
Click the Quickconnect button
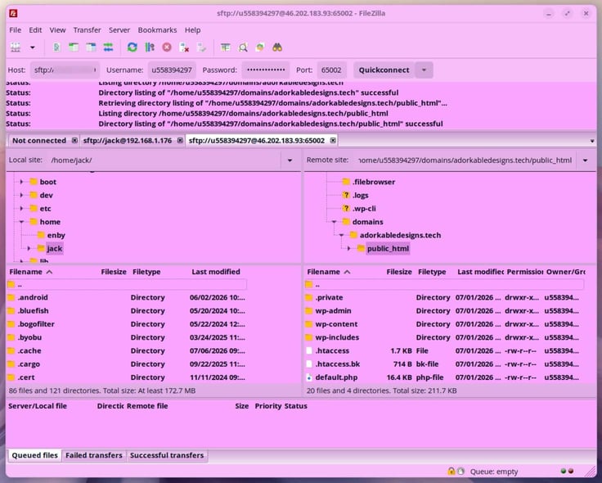pos(384,70)
